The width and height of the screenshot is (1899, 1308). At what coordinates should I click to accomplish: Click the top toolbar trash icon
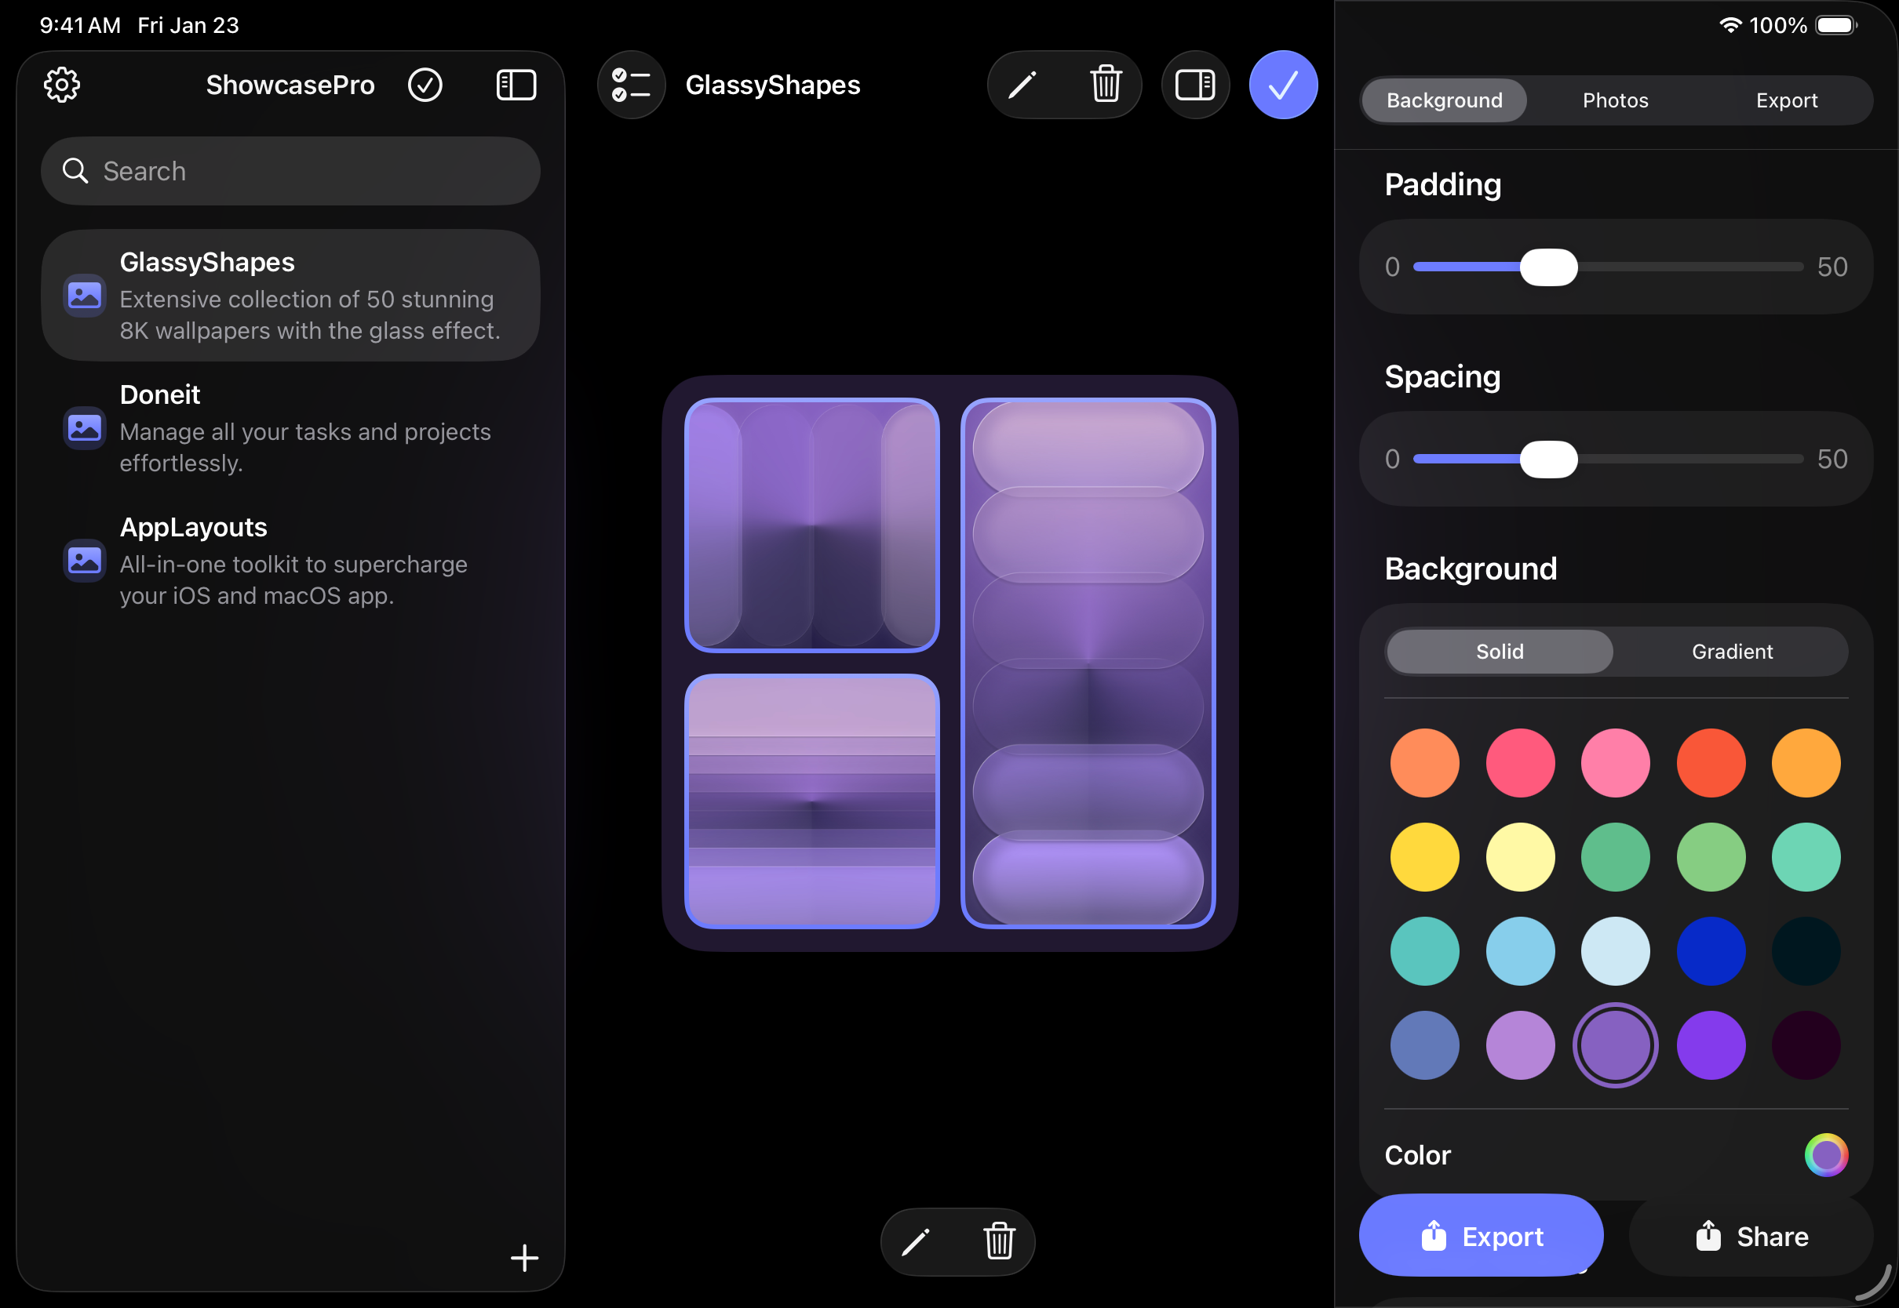tap(1106, 85)
